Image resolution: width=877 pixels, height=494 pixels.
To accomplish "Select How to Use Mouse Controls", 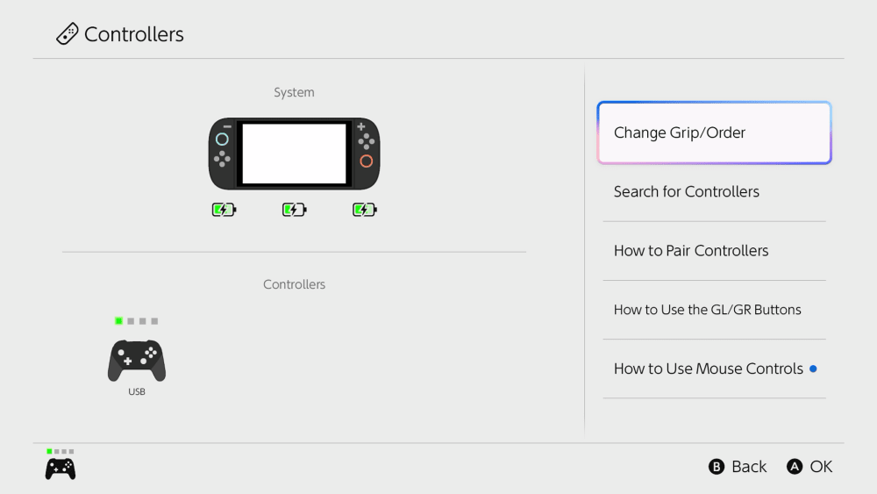I will (x=709, y=369).
